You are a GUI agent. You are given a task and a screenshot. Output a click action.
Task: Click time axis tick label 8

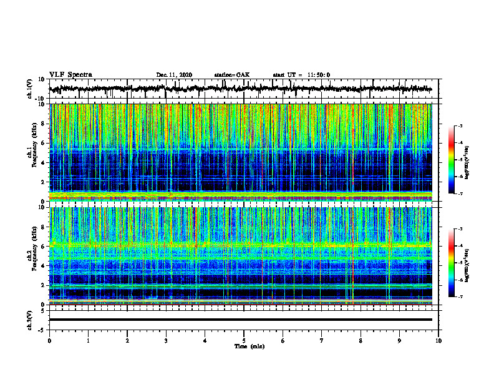click(361, 341)
